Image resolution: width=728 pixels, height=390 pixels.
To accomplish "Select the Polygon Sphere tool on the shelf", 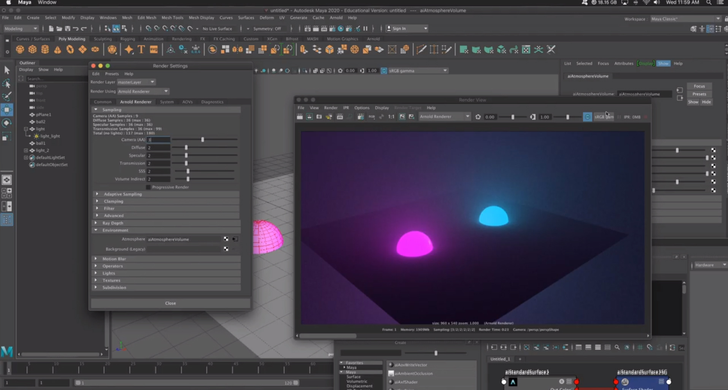I will coord(20,49).
